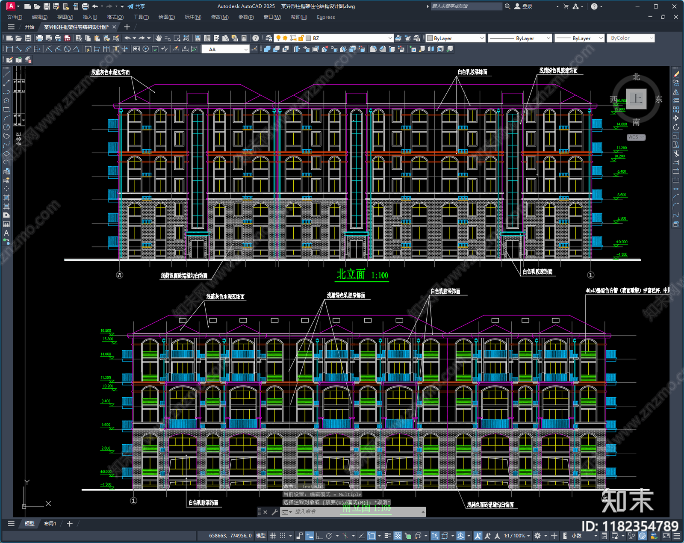Click the keyword search box in title bar
Image resolution: width=684 pixels, height=543 pixels.
[x=466, y=6]
